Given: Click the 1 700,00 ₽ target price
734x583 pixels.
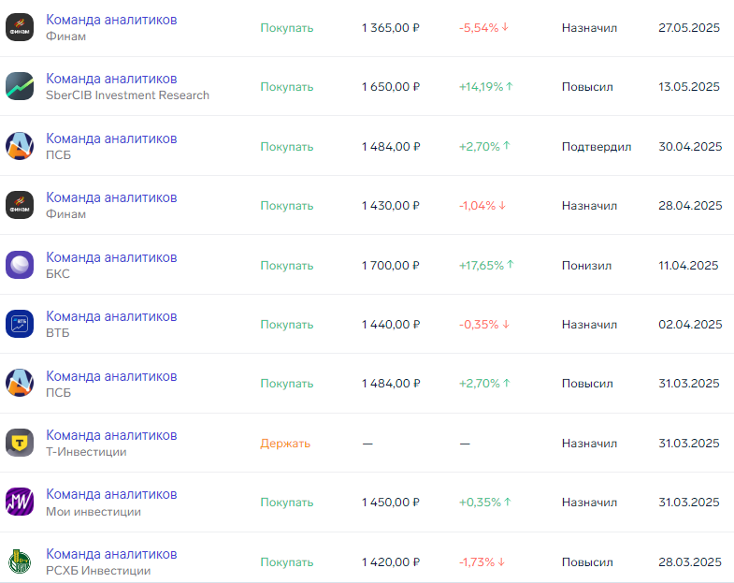Looking at the screenshot, I should coord(391,265).
